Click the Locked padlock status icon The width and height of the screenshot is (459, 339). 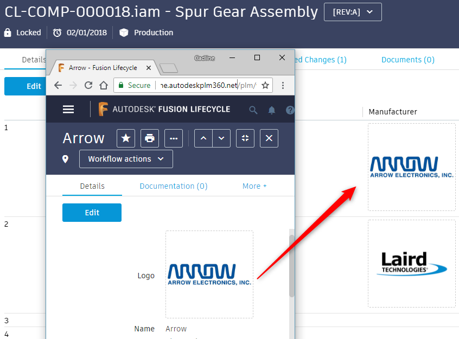coord(8,33)
